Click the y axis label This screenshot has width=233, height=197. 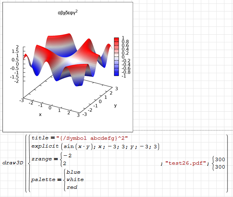click(x=115, y=106)
